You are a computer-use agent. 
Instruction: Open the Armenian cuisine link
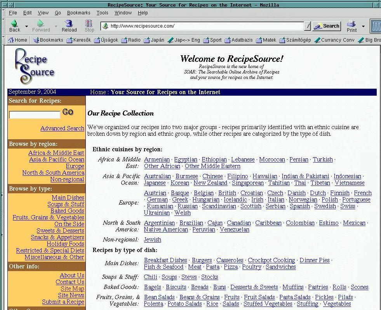coord(157,159)
